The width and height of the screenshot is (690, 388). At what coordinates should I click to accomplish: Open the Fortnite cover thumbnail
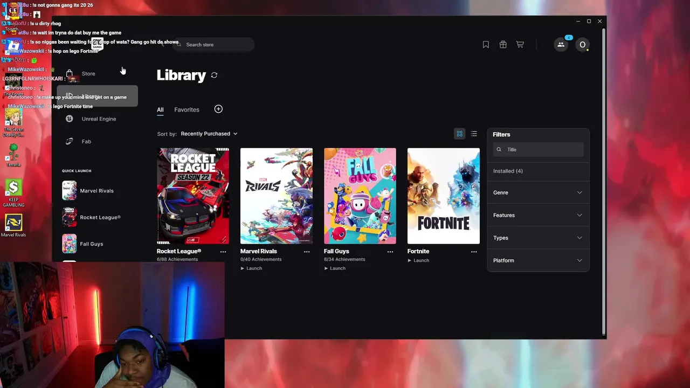click(x=444, y=196)
